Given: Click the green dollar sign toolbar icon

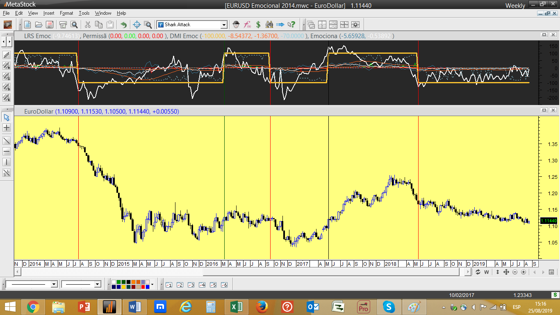Looking at the screenshot, I should coord(258,25).
